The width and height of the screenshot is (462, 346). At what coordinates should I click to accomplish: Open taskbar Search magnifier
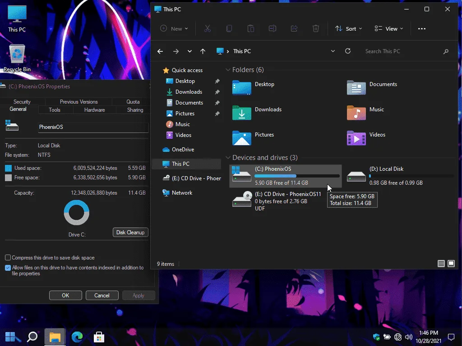coord(32,337)
